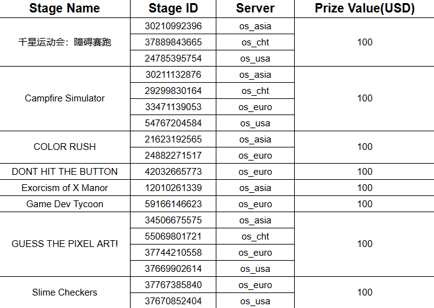Select DONT HIT THE BUTTON cell
Image resolution: width=434 pixels, height=308 pixels.
(x=65, y=172)
